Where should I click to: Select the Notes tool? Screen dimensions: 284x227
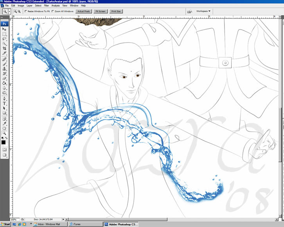click(x=4, y=119)
